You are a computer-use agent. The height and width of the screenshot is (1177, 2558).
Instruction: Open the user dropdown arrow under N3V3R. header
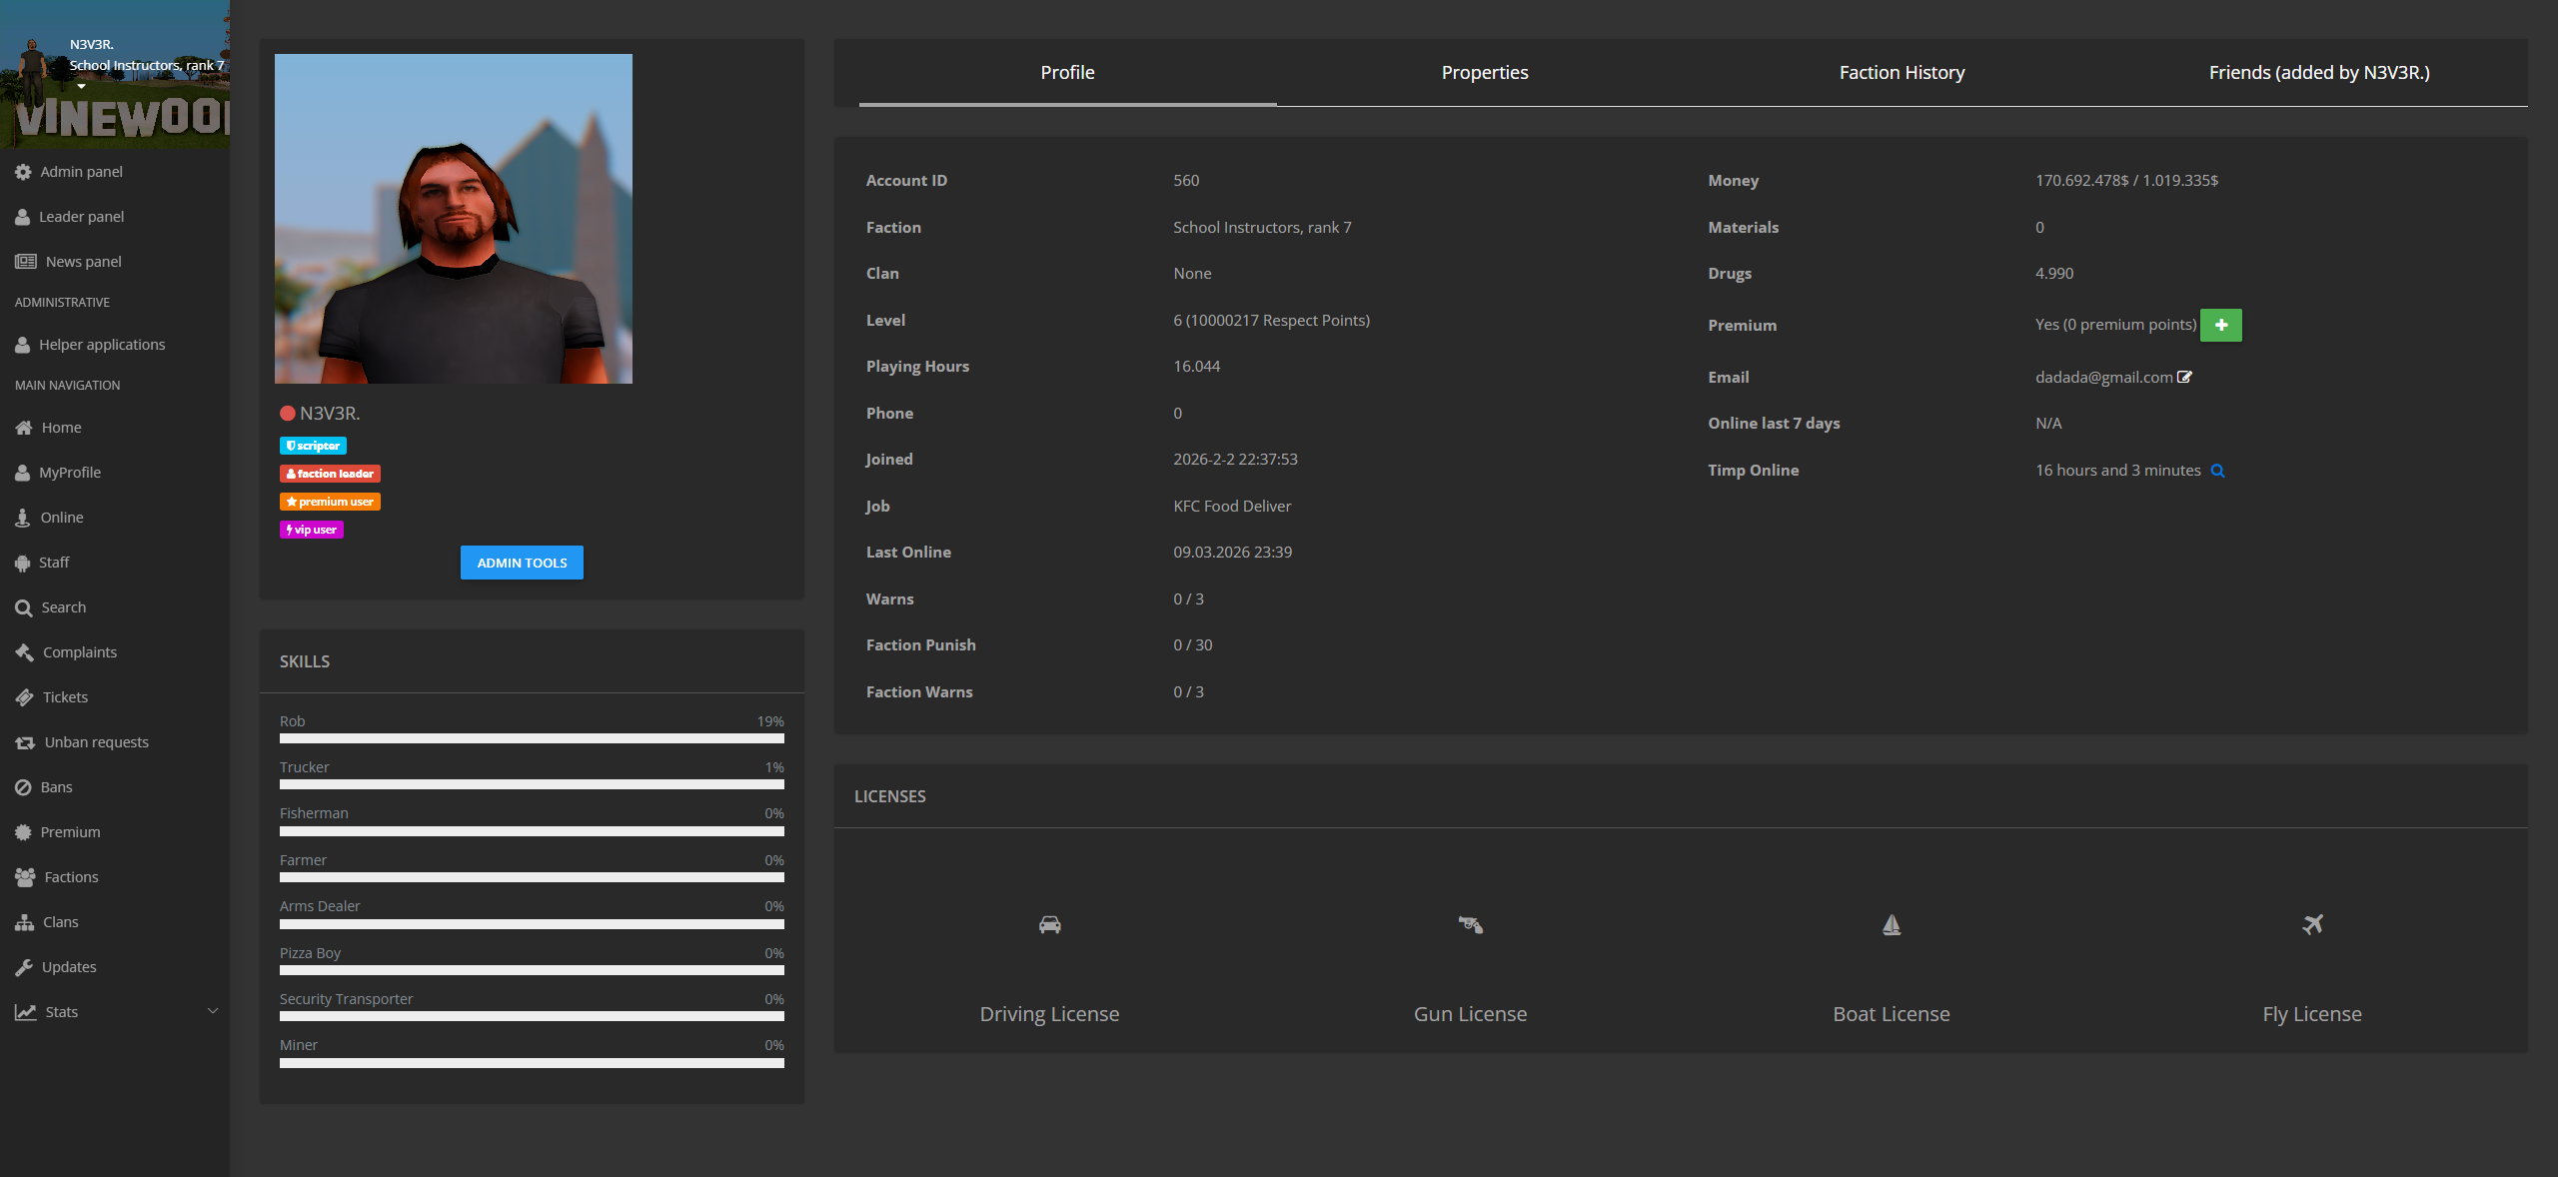[x=82, y=86]
